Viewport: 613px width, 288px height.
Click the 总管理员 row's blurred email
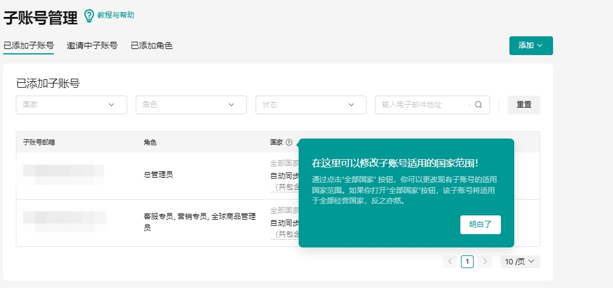click(x=64, y=174)
